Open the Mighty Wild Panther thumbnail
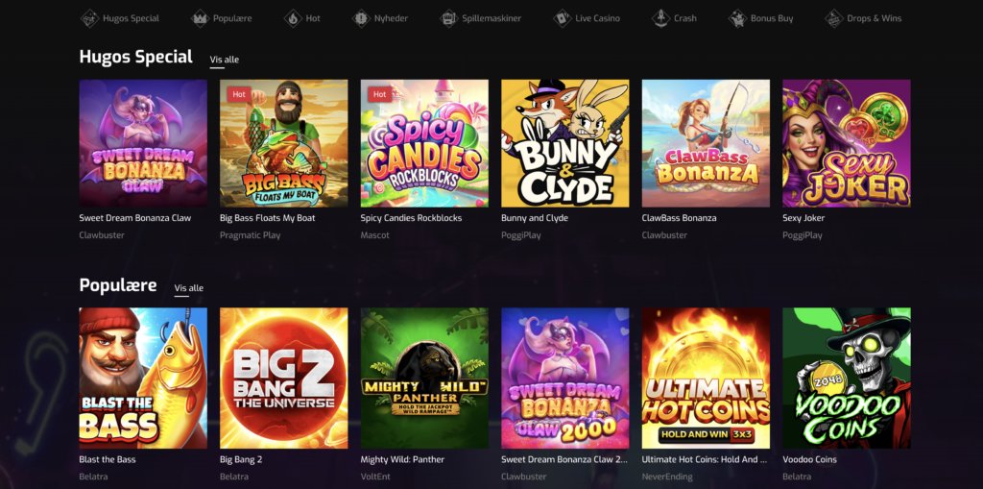The image size is (983, 489). pos(424,378)
